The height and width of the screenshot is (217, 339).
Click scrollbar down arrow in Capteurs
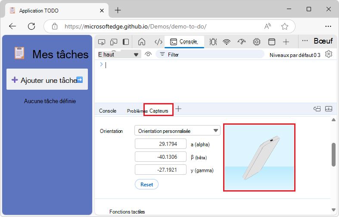(333, 210)
